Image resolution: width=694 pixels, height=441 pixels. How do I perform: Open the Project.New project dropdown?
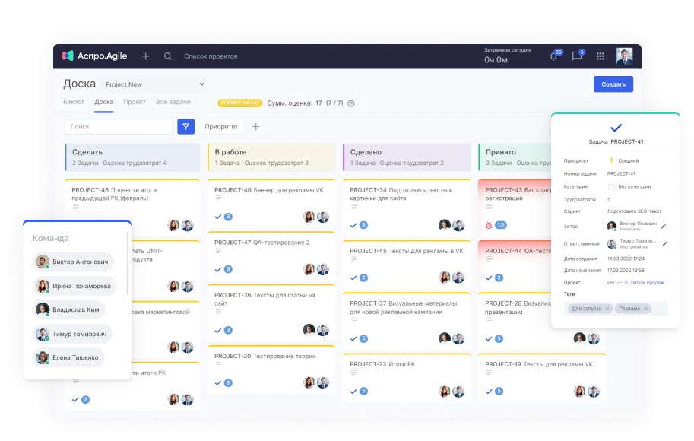[154, 84]
